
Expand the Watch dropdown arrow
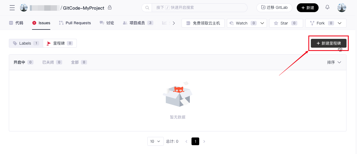[262, 23]
